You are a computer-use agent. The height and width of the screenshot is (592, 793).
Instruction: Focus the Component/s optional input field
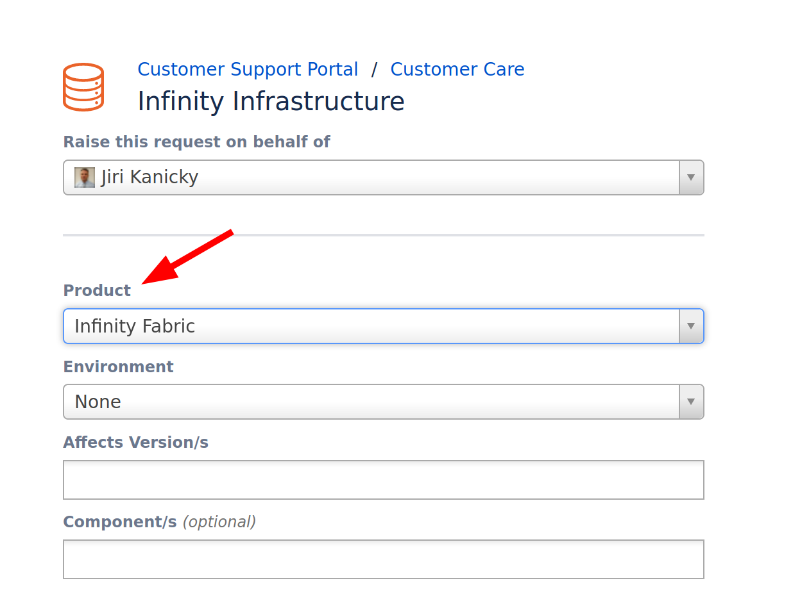tap(384, 559)
